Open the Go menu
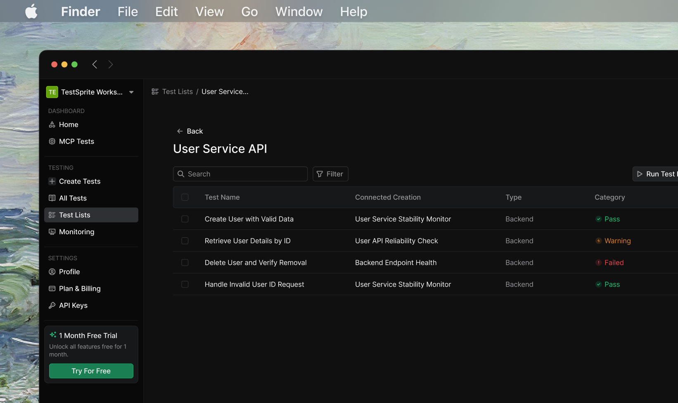678x403 pixels. pyautogui.click(x=249, y=12)
